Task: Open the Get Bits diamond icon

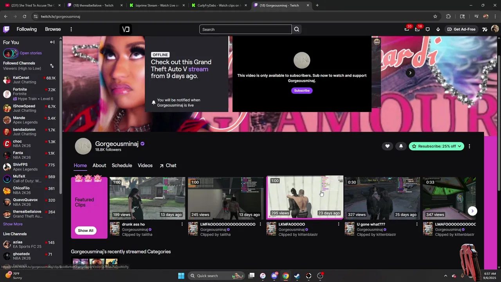Action: tap(438, 29)
